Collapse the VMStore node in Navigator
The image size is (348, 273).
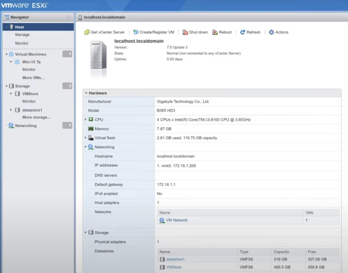coord(11,94)
